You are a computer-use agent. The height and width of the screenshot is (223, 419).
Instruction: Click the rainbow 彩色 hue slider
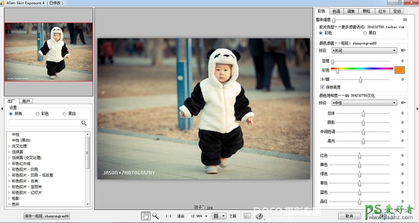coord(362,69)
